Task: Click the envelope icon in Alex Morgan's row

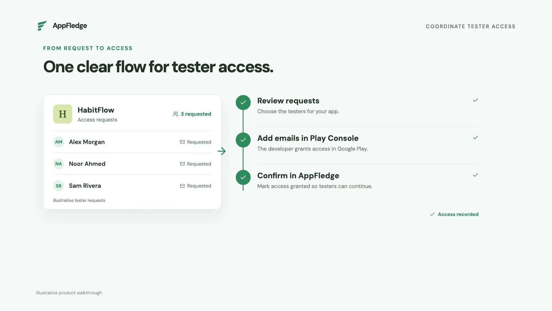Action: click(182, 142)
